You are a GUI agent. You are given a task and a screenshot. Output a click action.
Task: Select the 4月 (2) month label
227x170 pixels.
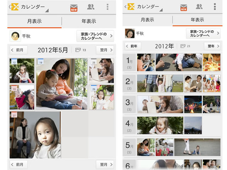pos(129,125)
